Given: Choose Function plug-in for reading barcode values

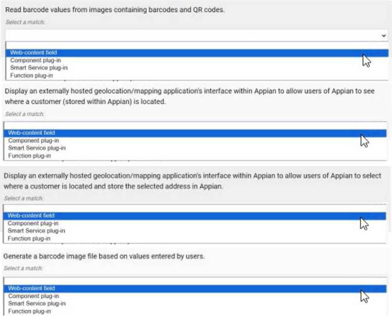Looking at the screenshot, I should coord(197,76).
